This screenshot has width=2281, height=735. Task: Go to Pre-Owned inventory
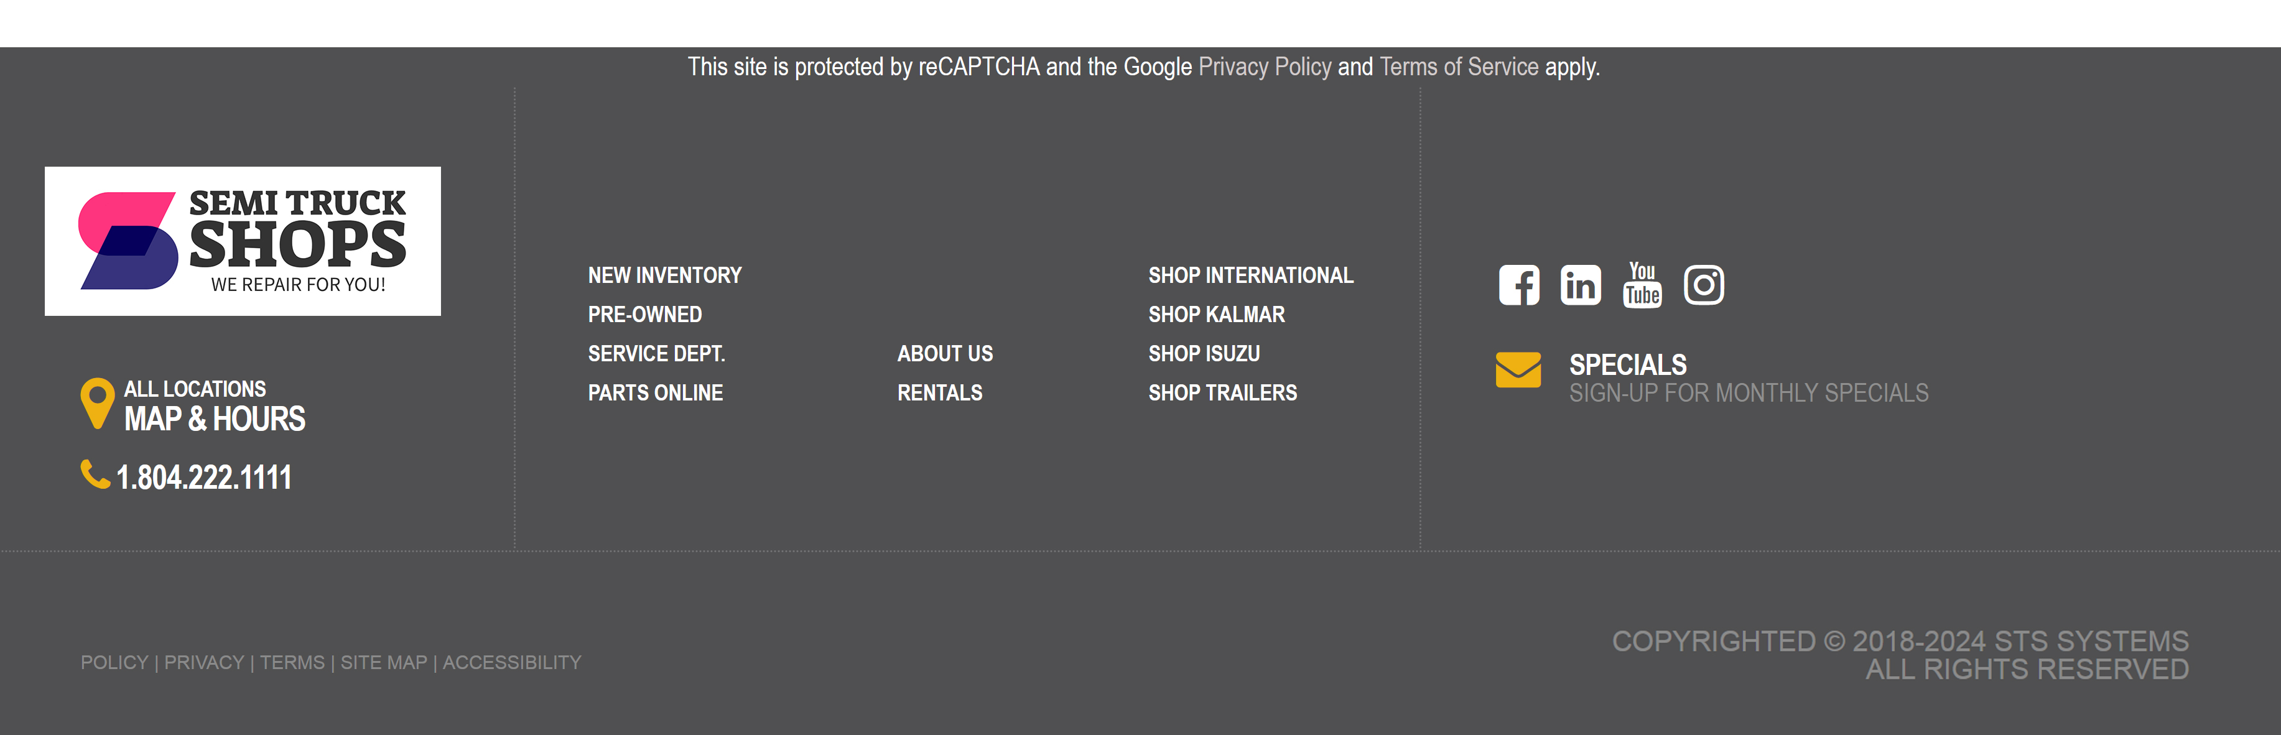click(644, 315)
